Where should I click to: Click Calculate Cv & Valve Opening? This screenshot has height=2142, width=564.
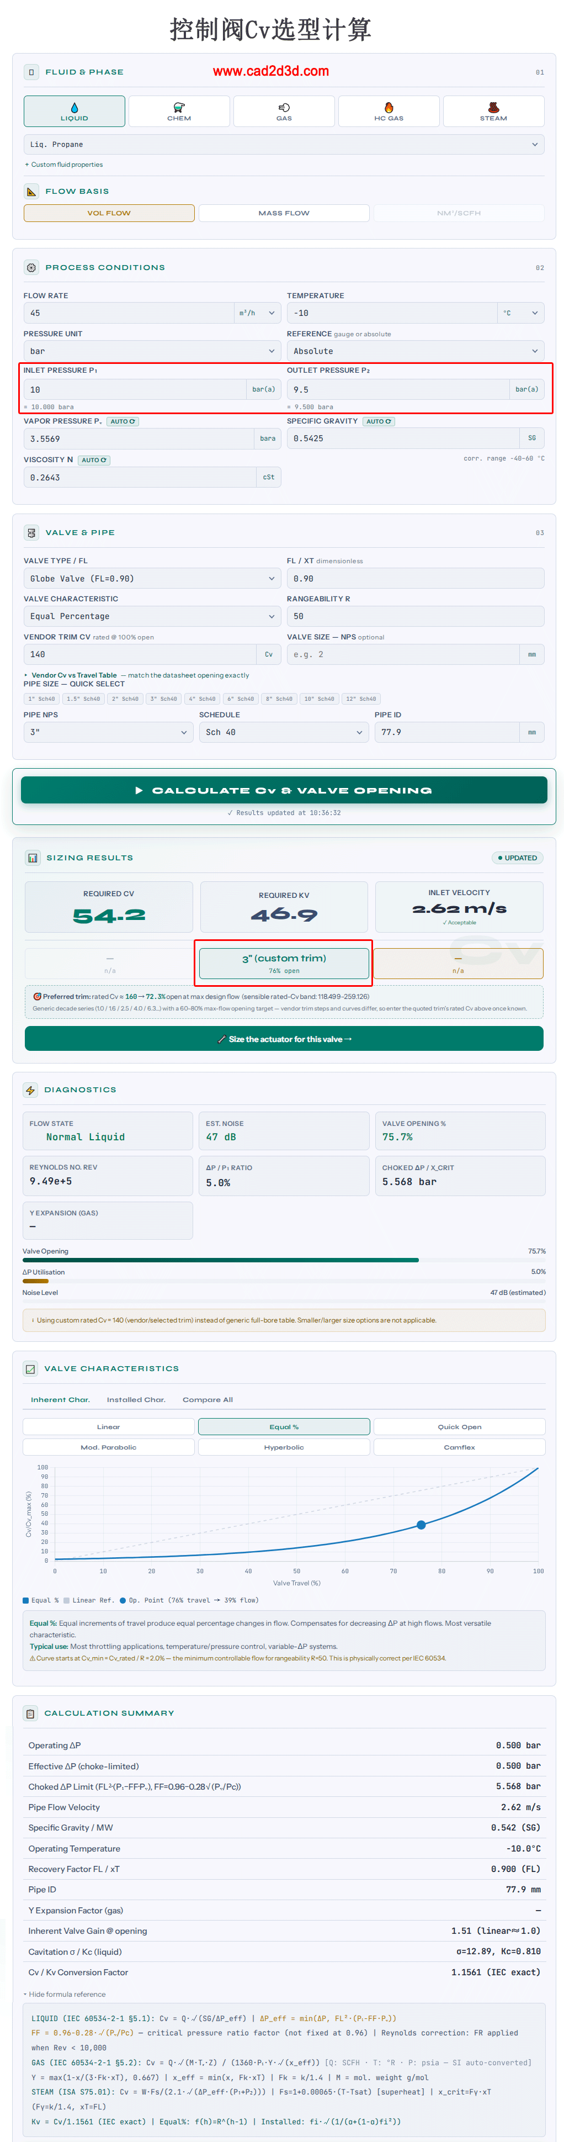pyautogui.click(x=284, y=791)
